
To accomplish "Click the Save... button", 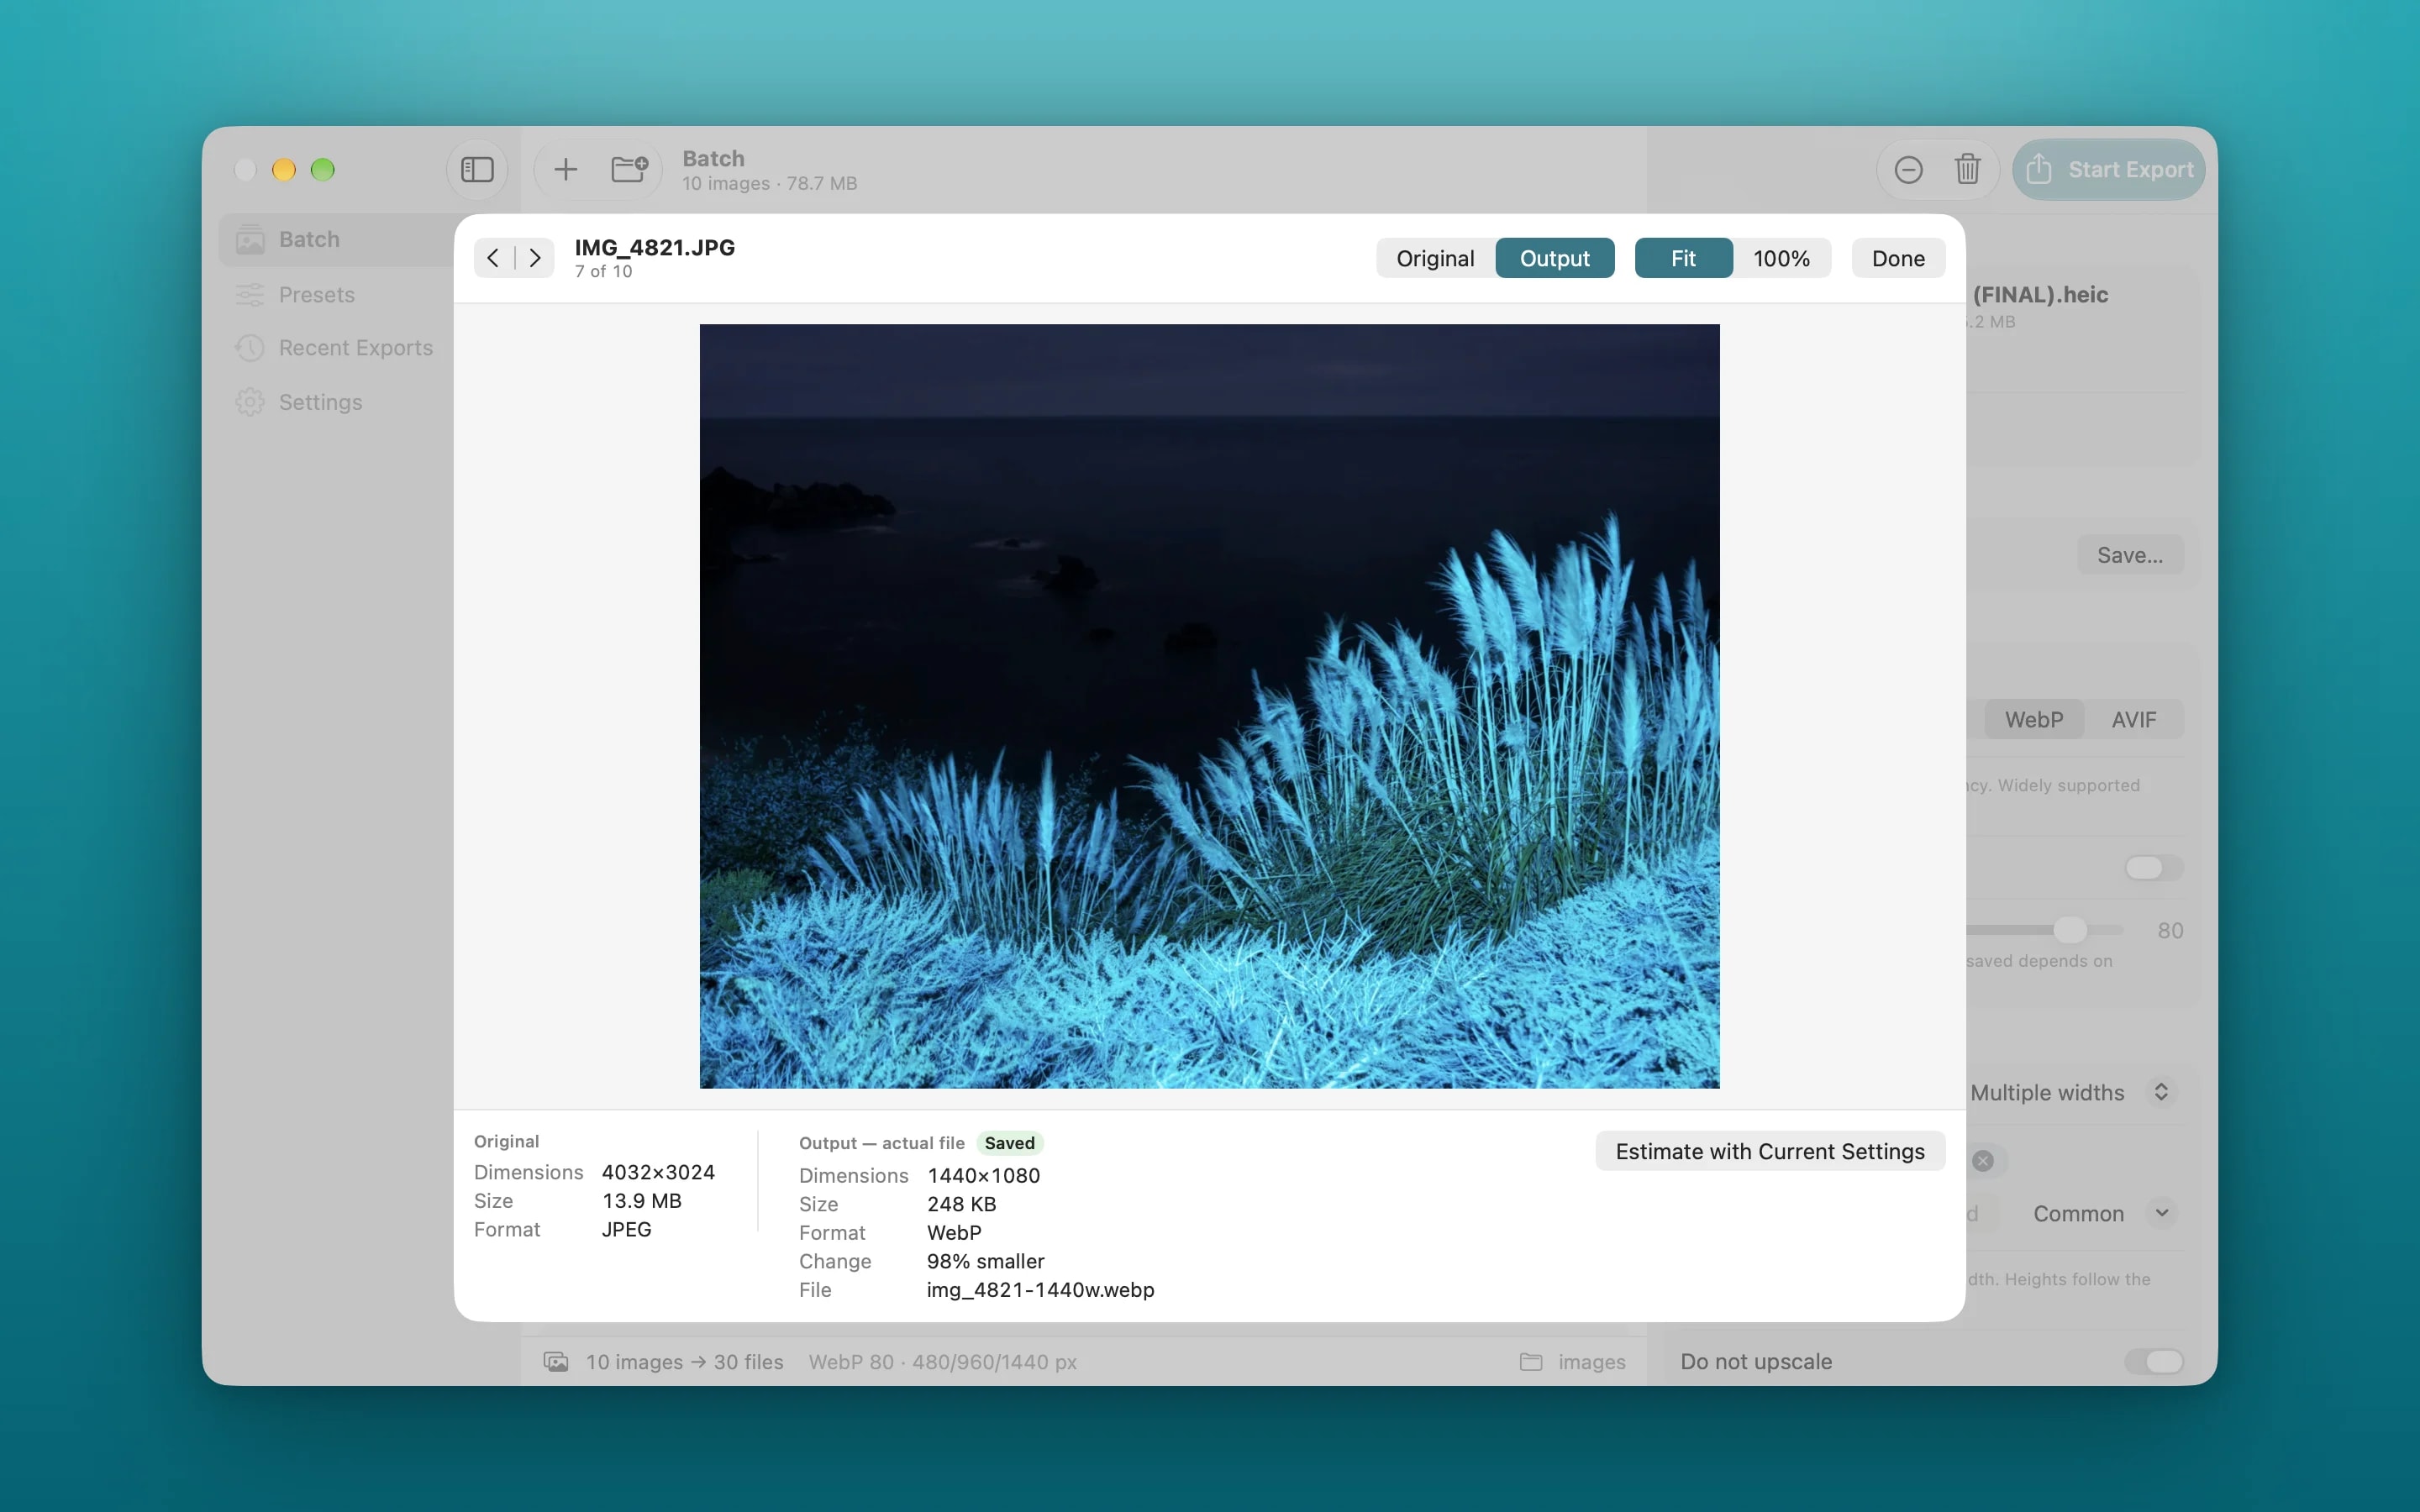I will point(2129,555).
